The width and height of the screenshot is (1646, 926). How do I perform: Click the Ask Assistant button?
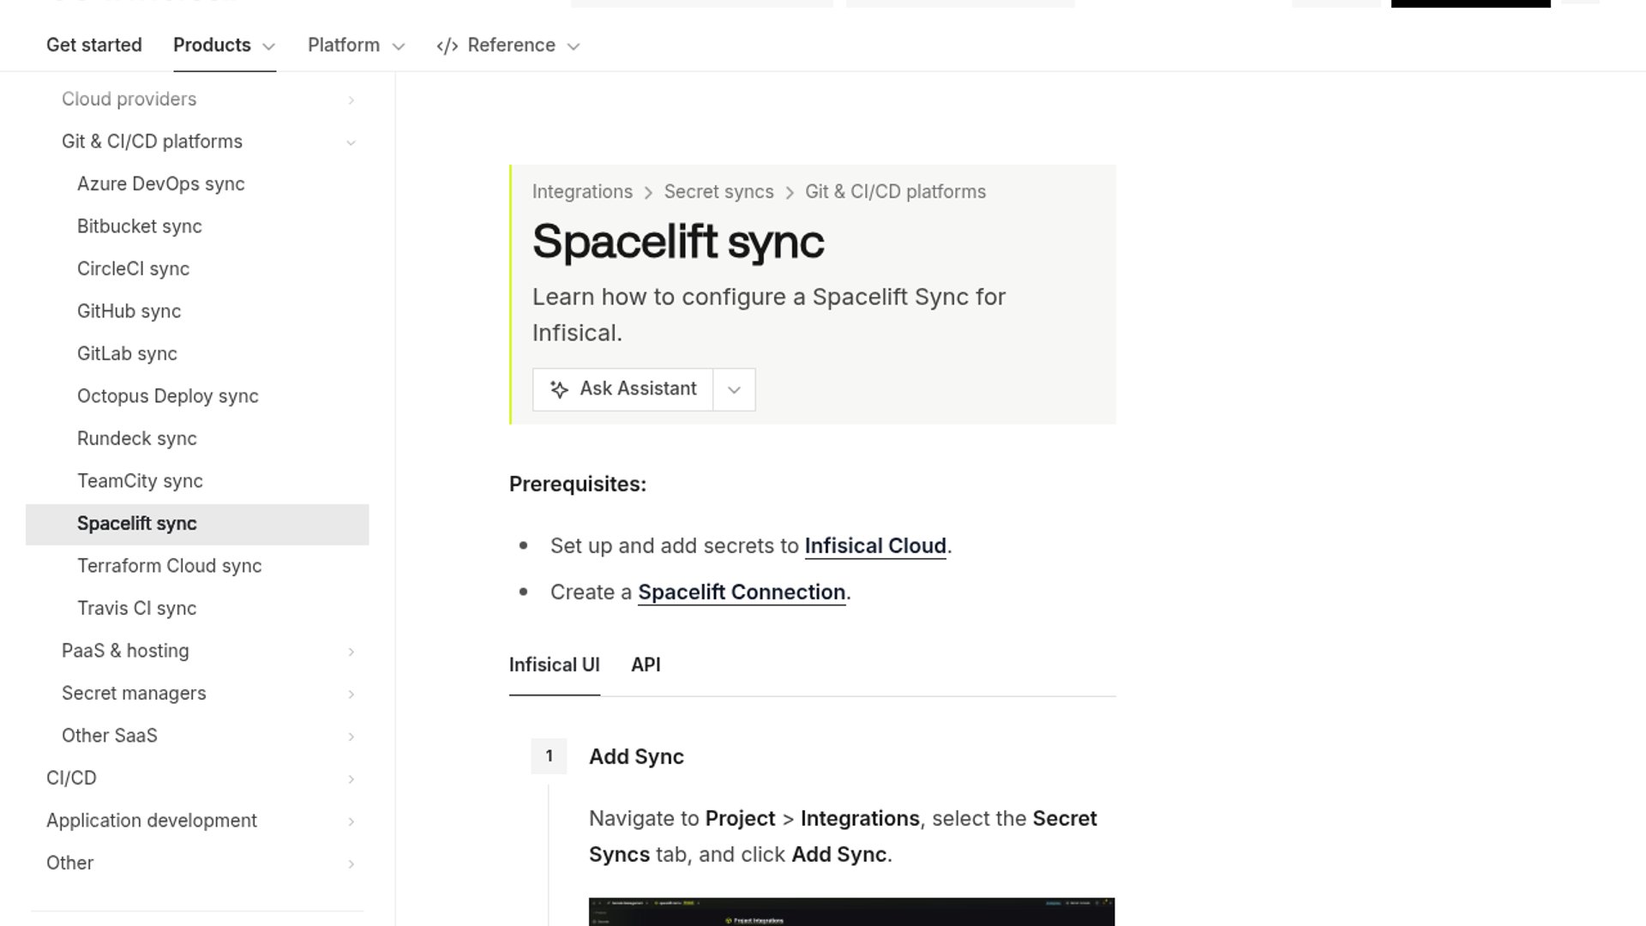coord(623,390)
